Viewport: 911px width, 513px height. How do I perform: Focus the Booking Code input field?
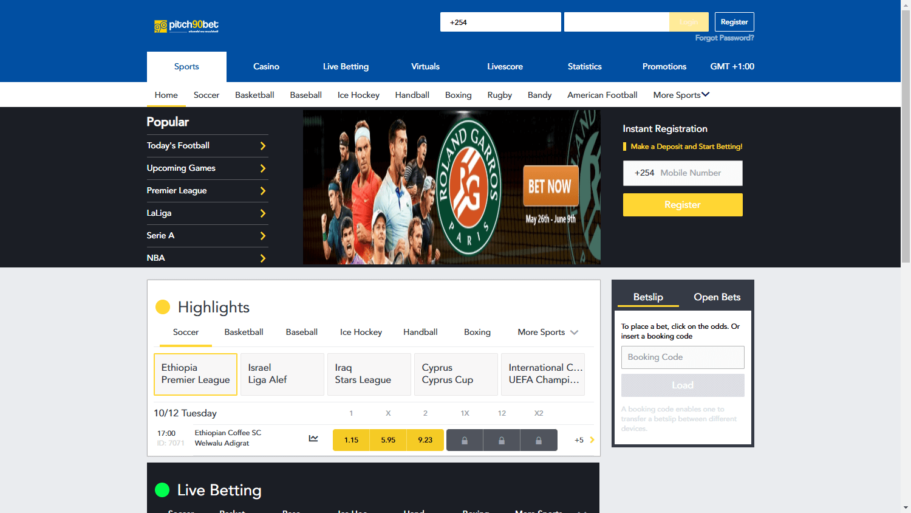[x=683, y=357]
